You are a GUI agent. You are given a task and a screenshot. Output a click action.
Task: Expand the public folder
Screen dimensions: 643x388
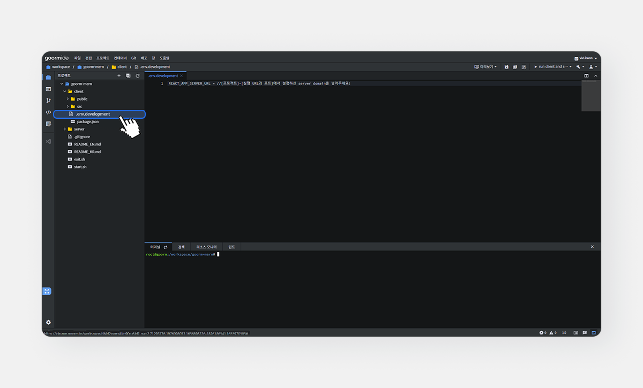pos(68,99)
